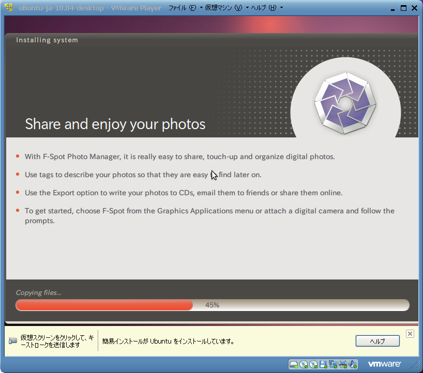
Task: Click the sound card speaker icon
Action: (x=353, y=365)
